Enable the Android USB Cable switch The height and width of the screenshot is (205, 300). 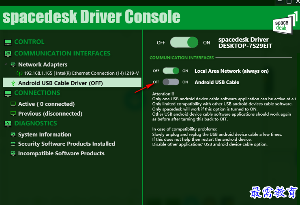click(x=171, y=82)
